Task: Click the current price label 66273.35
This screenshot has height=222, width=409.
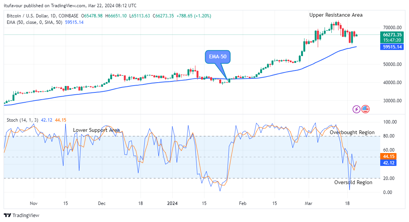Action: pyautogui.click(x=392, y=35)
